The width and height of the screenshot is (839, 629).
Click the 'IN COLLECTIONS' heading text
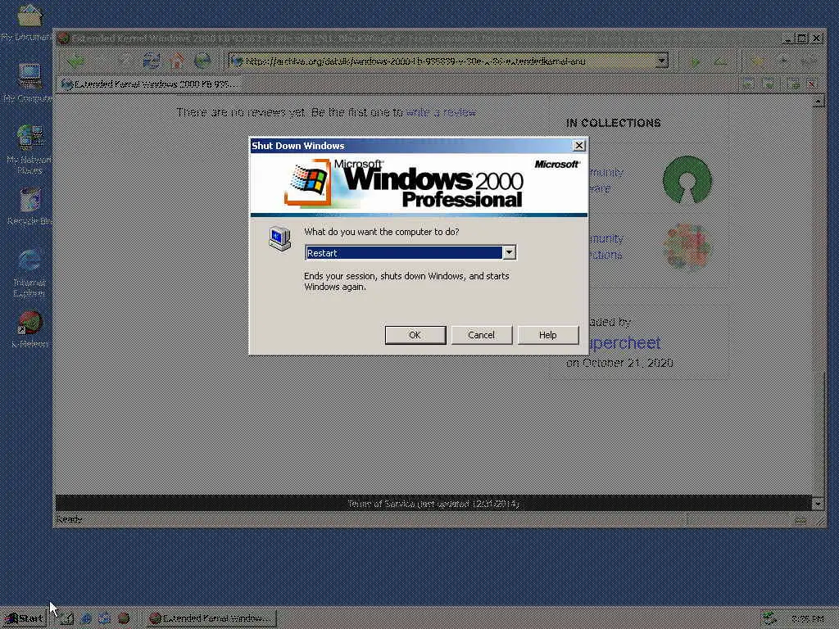[613, 123]
